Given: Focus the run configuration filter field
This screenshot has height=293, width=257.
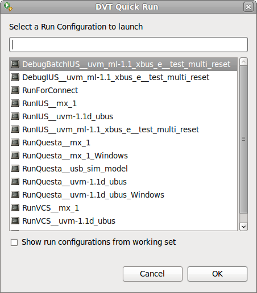Looking at the screenshot, I should point(128,44).
